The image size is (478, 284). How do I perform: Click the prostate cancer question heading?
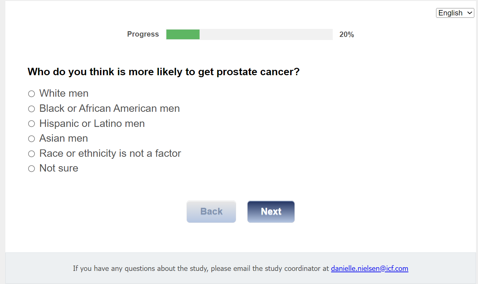[163, 72]
